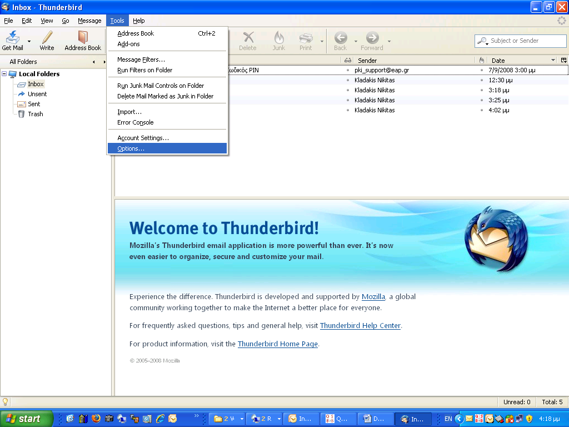Select the Sent folder
569x427 pixels.
34,104
